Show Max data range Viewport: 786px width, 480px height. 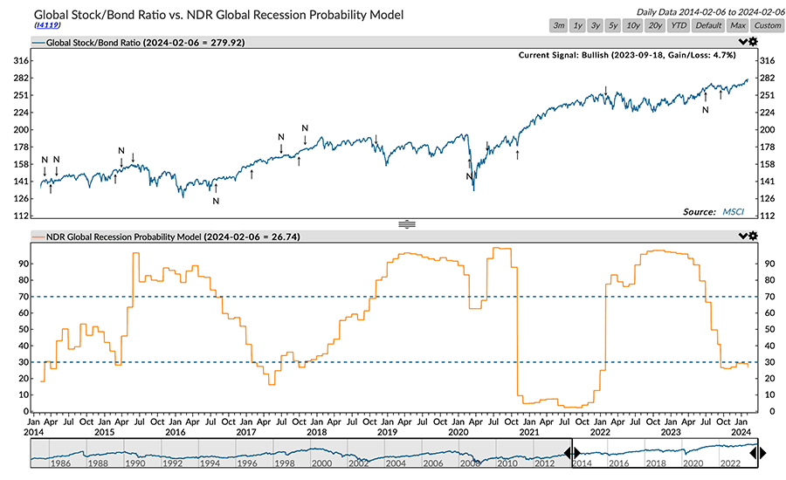click(x=737, y=25)
